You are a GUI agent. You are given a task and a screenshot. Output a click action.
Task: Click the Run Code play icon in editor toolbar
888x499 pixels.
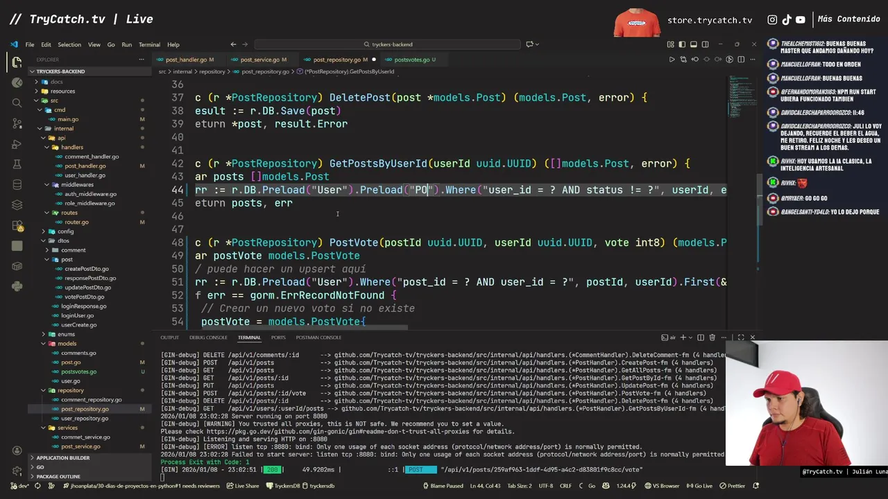coord(672,60)
